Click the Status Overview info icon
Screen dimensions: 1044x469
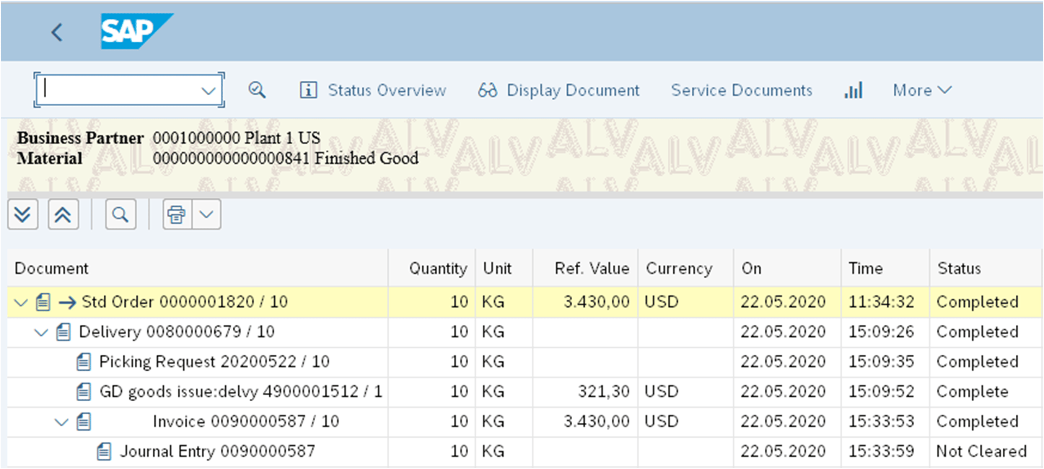tap(309, 90)
